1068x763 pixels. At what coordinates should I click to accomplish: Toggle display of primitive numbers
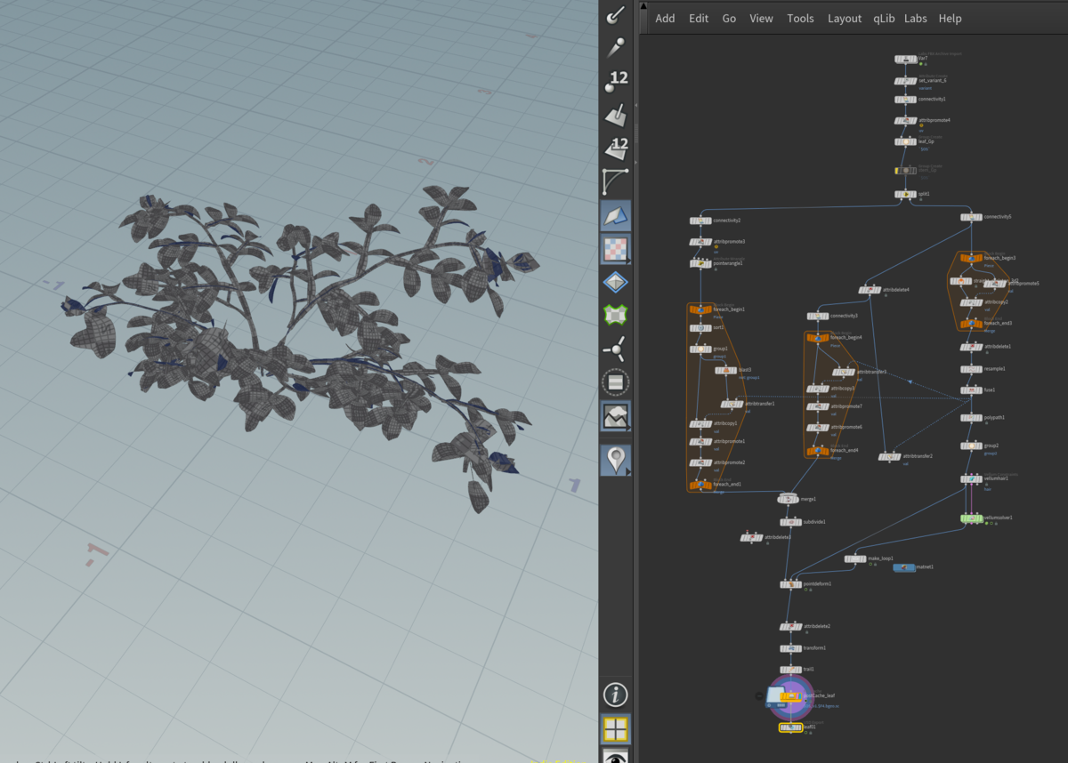pos(615,147)
